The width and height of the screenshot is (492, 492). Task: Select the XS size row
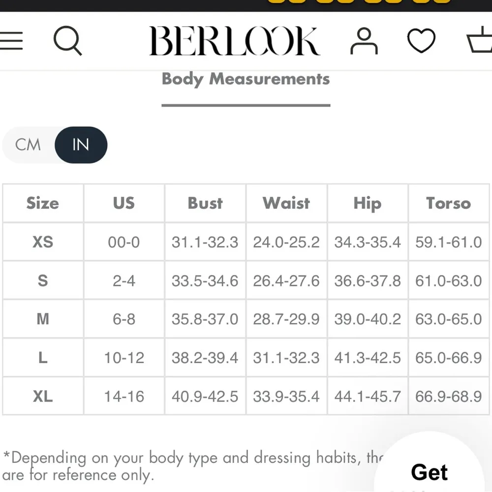point(43,242)
